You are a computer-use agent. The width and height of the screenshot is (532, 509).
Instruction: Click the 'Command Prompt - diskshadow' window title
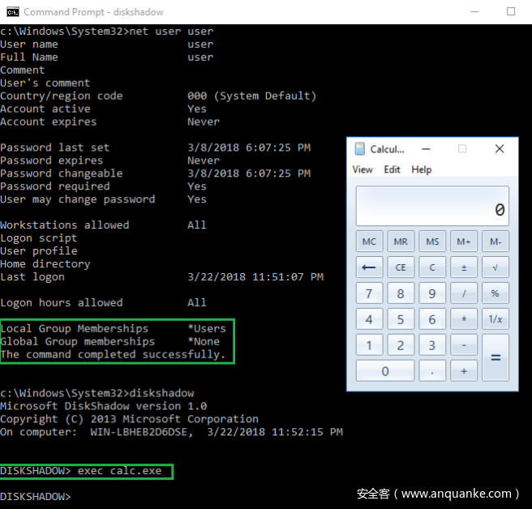point(93,12)
